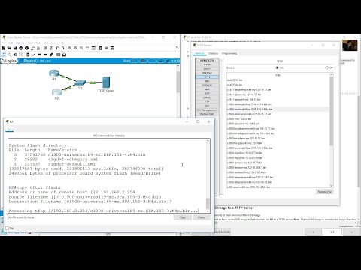Switch to Programming tab in TFTP Server window
Screen dimensions: 361x270
[229, 53]
